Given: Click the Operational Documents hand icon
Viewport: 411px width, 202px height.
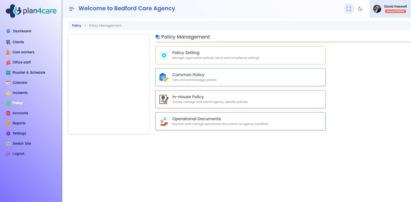Looking at the screenshot, I should coord(164,121).
